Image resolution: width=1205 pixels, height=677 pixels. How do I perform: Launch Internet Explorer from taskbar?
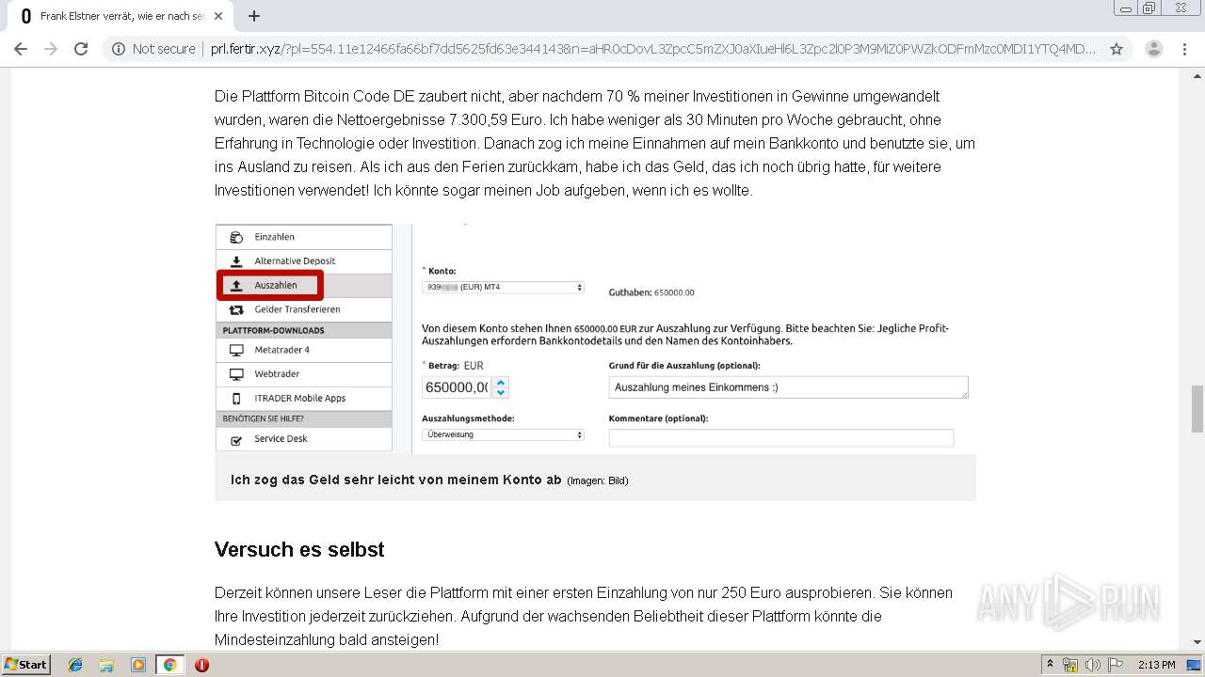click(75, 665)
